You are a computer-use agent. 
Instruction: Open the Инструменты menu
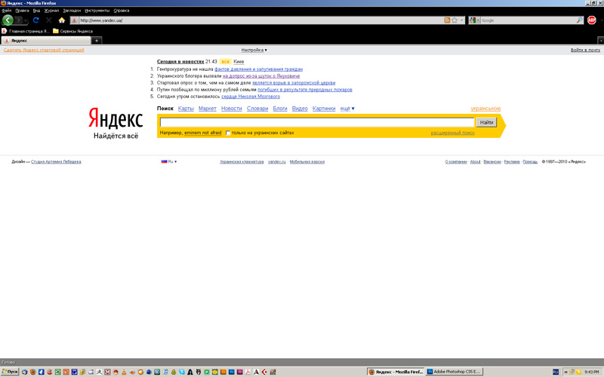point(97,11)
